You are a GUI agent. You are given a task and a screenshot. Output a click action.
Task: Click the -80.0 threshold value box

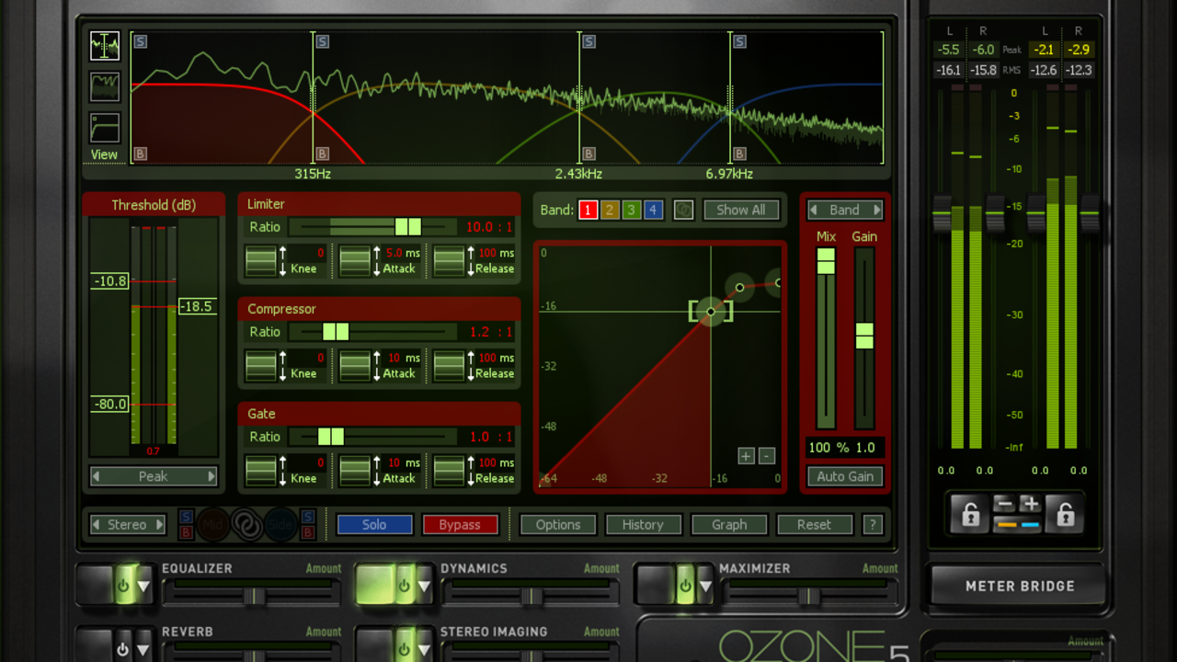point(109,405)
